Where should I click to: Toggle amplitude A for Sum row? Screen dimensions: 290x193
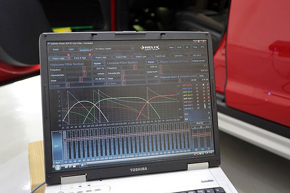(x=209, y=113)
